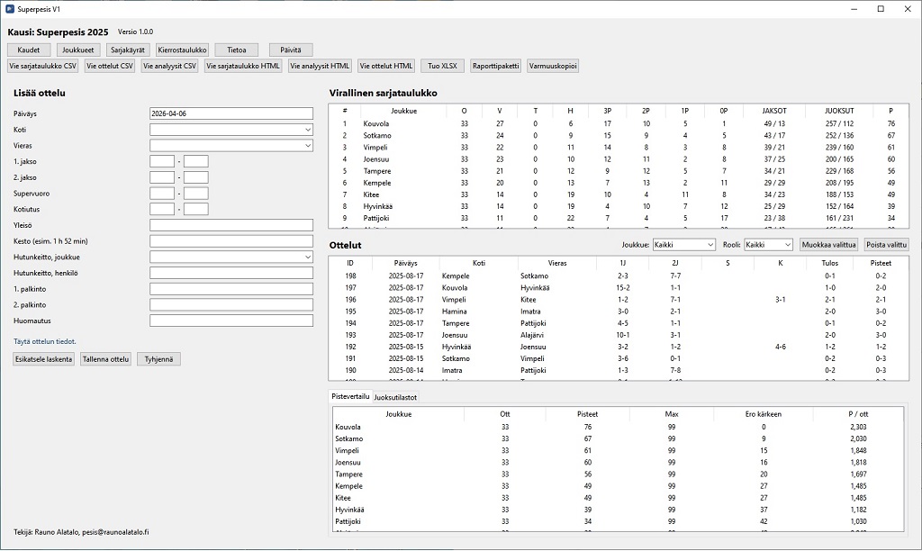Screen dimensions: 922x551
Task: Open the Rooli filter dropdown
Action: (x=768, y=244)
